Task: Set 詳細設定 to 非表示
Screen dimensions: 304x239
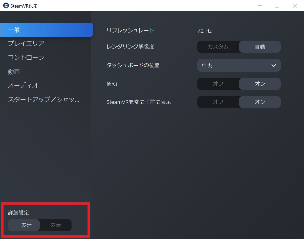Action: [24, 225]
